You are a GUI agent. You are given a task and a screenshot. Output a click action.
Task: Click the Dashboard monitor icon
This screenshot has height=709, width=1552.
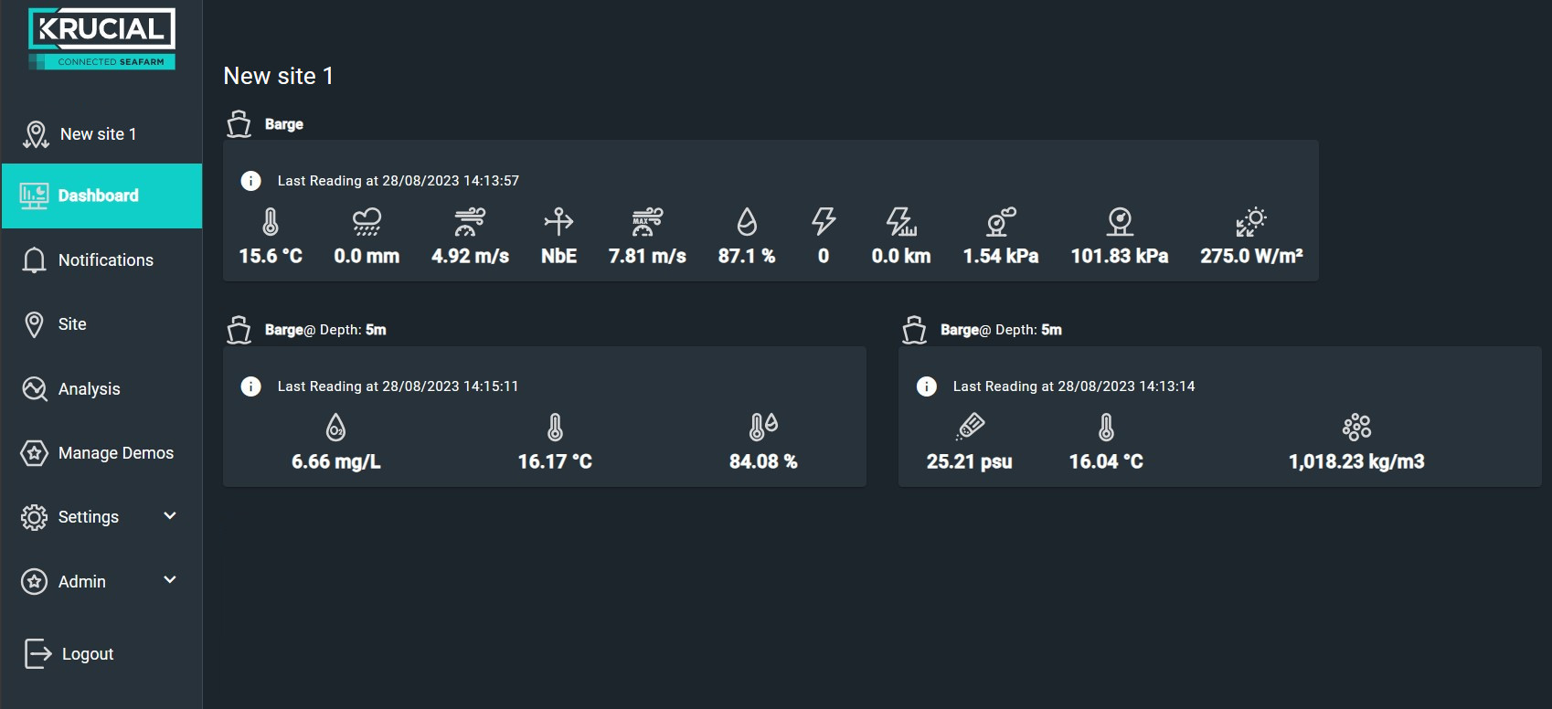(34, 196)
